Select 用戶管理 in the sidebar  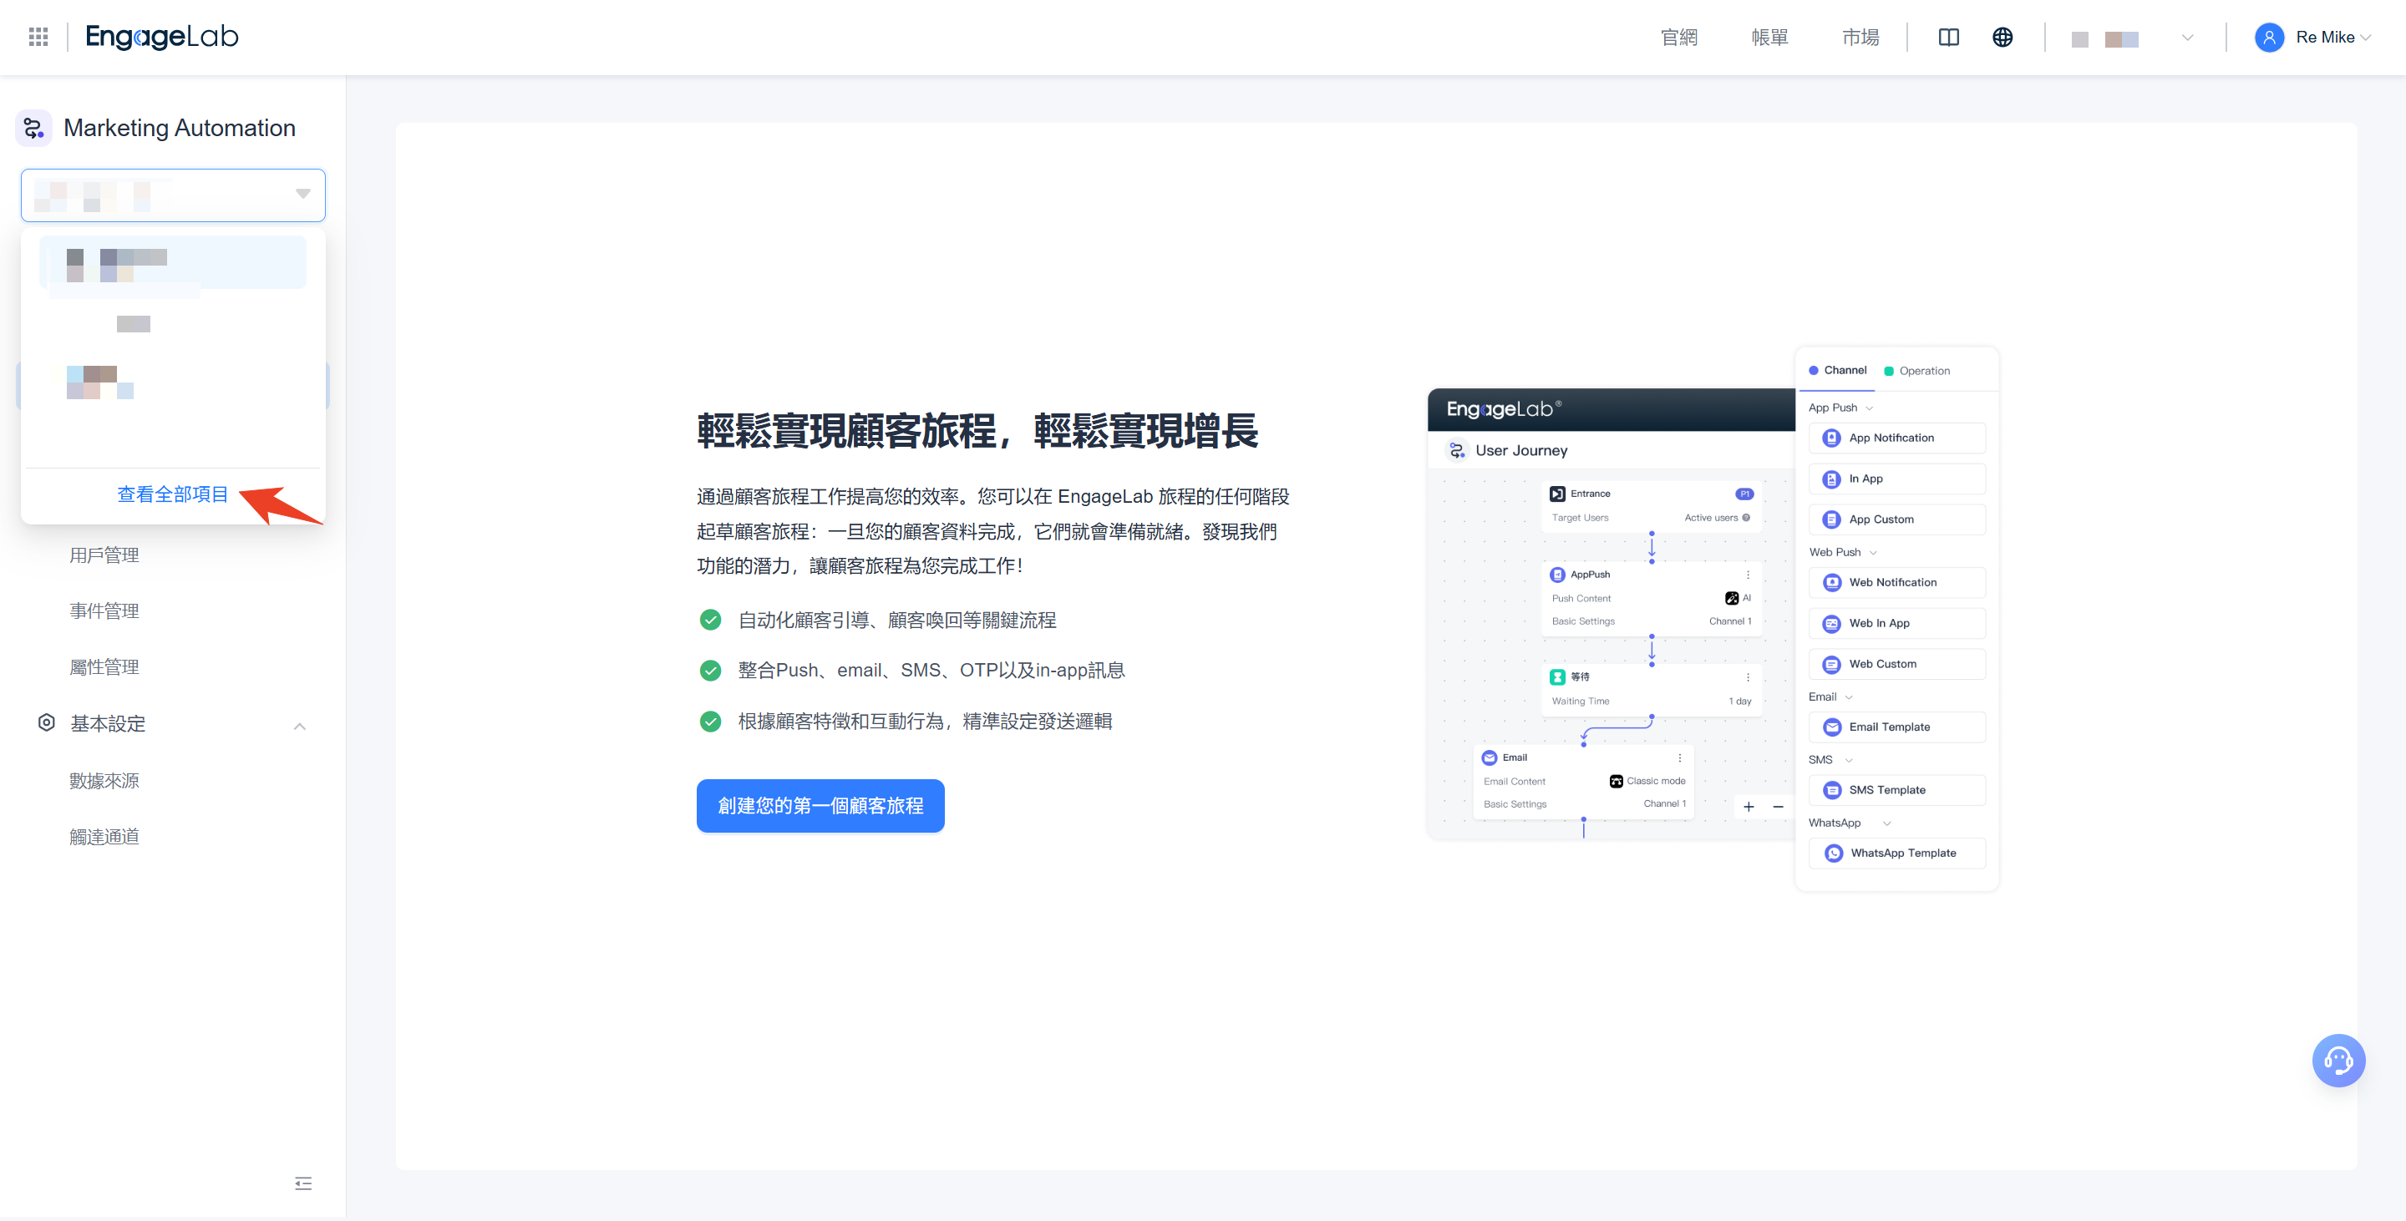[x=105, y=554]
